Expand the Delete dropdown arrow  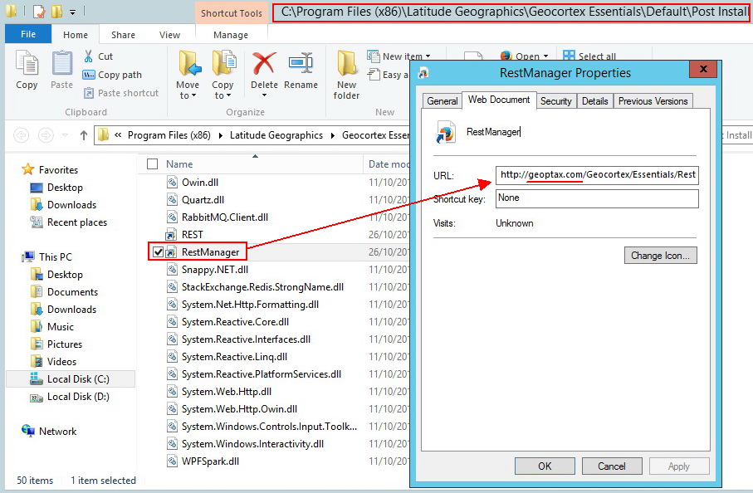(264, 95)
